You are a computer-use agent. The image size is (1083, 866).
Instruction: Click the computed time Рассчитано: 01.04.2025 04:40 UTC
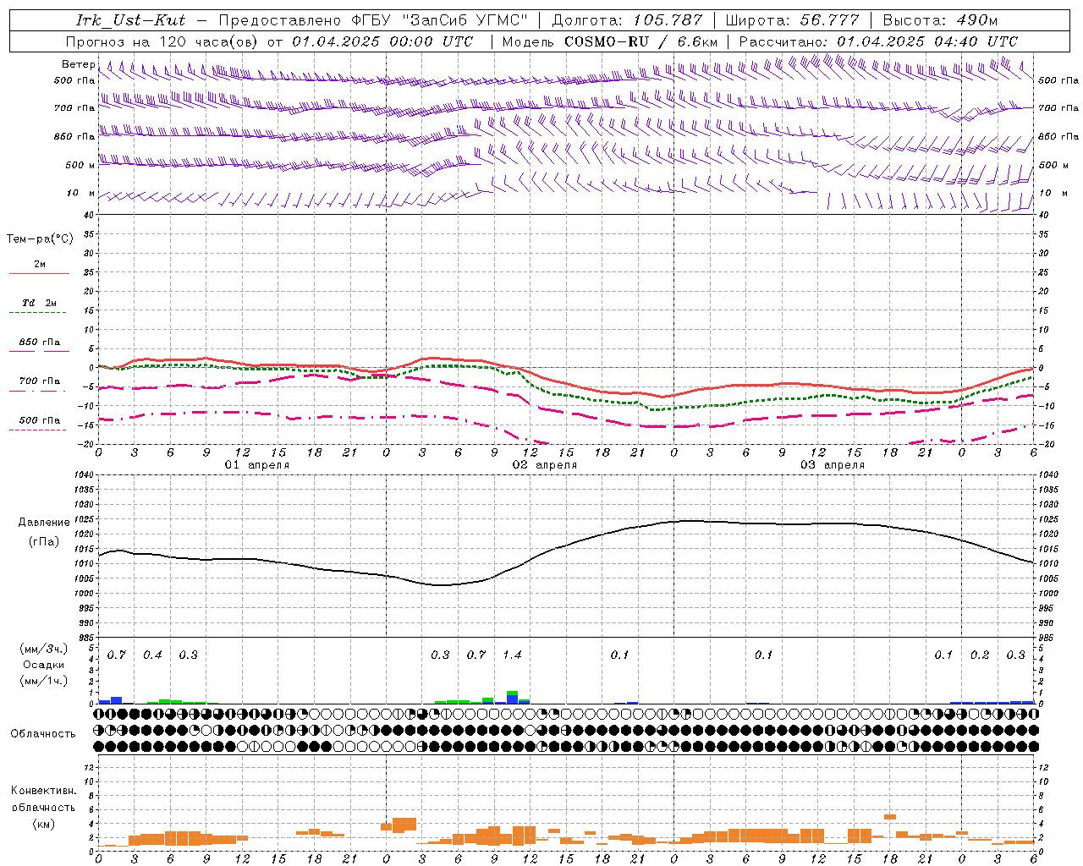(878, 41)
